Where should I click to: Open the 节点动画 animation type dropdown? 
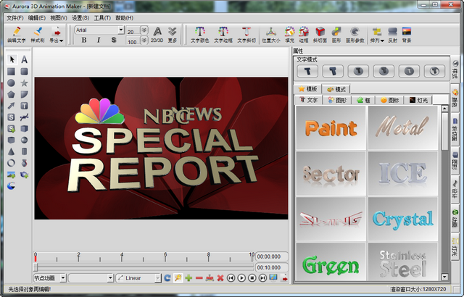63,277
